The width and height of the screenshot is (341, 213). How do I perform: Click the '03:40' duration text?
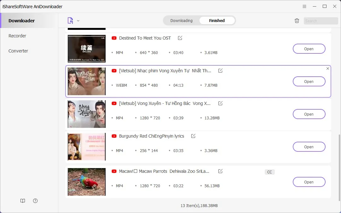178,53
